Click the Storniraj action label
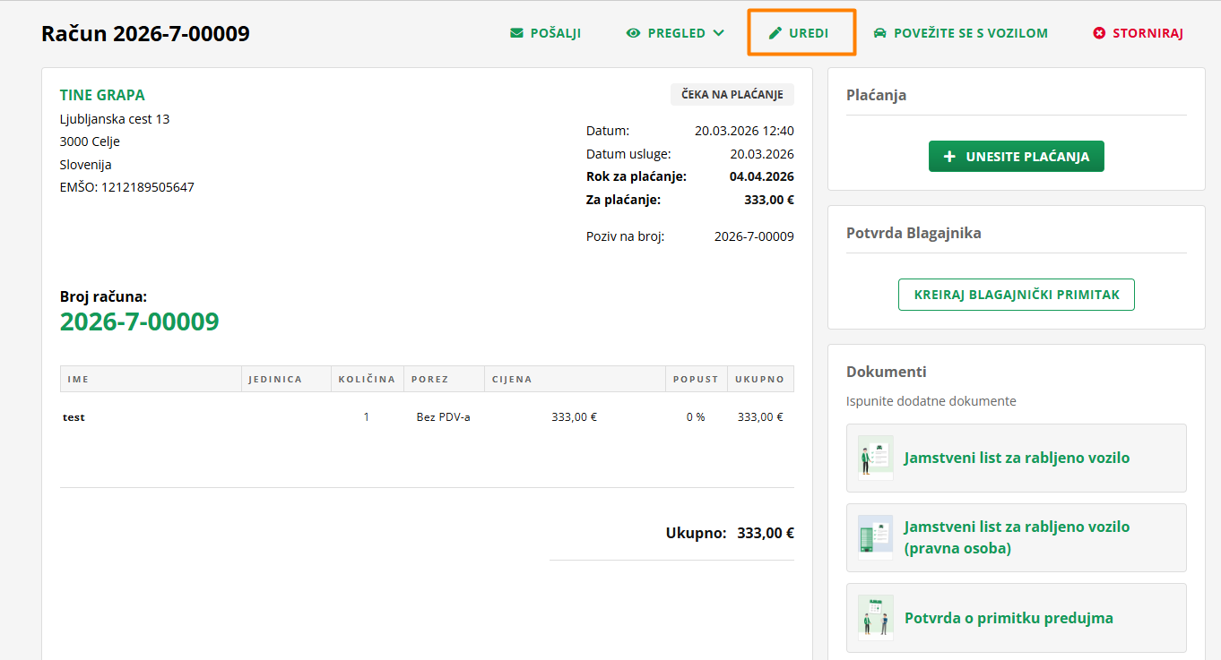1221x660 pixels. tap(1147, 33)
